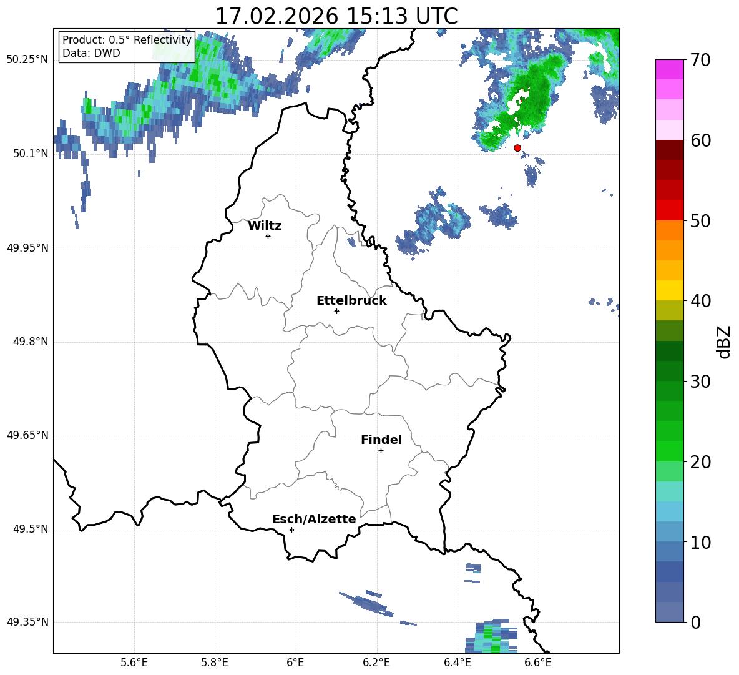Click the Ettelbruck station label
The image size is (739, 675).
(x=351, y=301)
